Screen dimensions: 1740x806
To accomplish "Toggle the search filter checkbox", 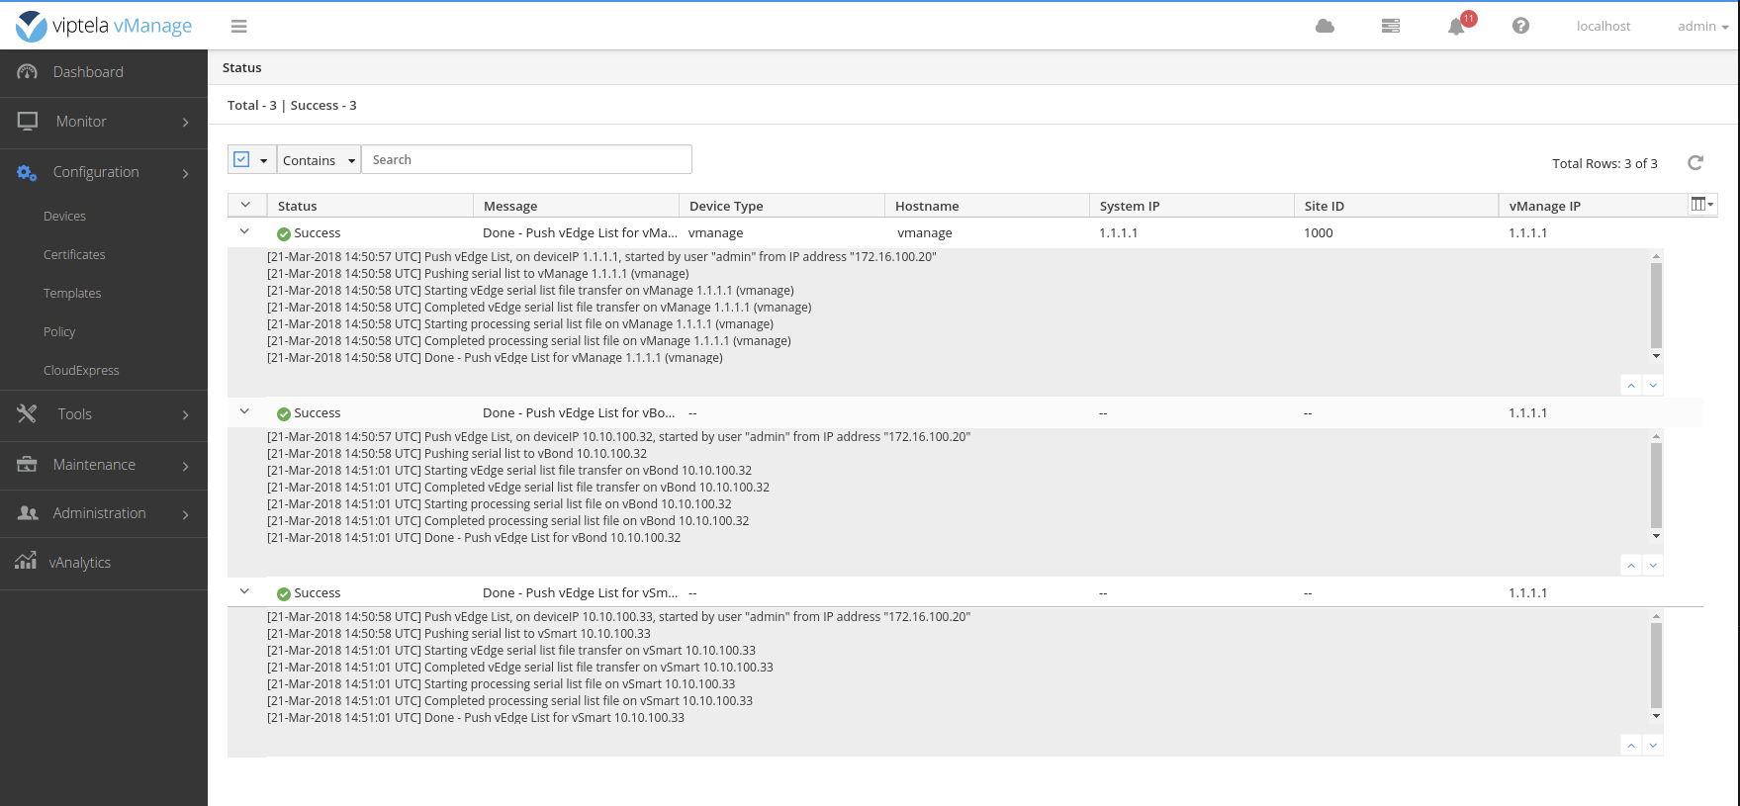I will [x=241, y=159].
